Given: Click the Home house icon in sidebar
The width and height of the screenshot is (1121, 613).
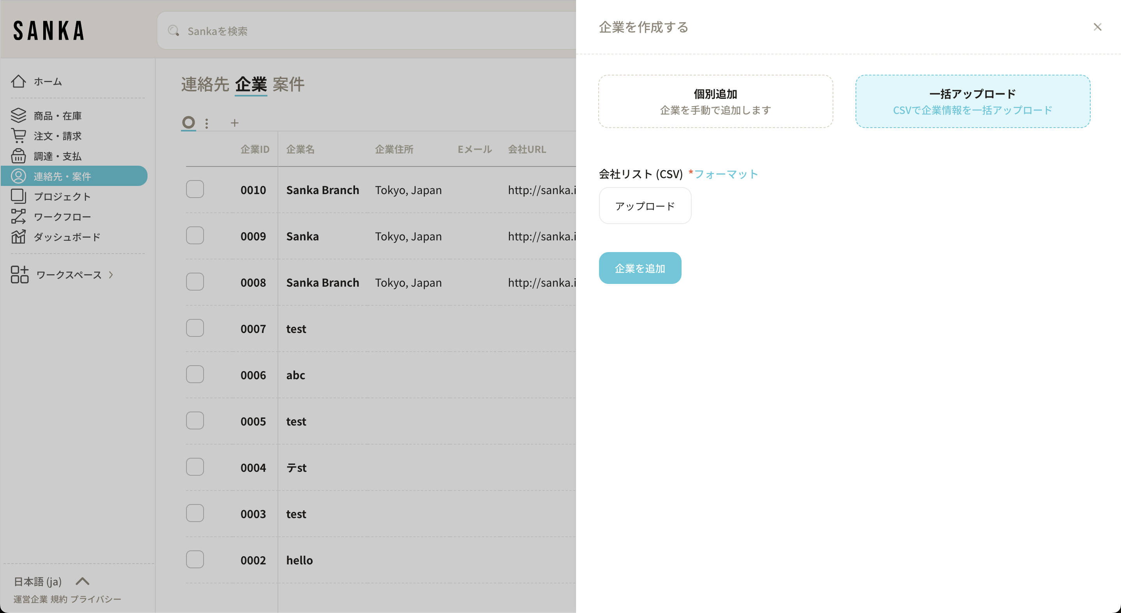Looking at the screenshot, I should [x=18, y=81].
